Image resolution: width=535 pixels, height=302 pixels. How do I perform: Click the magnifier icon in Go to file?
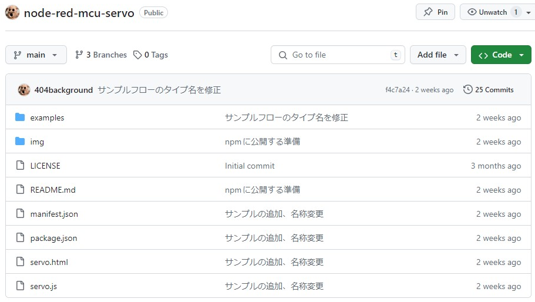point(283,55)
